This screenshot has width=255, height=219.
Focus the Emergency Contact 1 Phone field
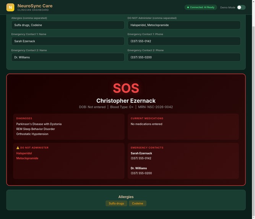[184, 41]
